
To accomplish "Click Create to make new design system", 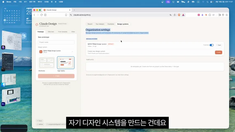I will (218, 52).
